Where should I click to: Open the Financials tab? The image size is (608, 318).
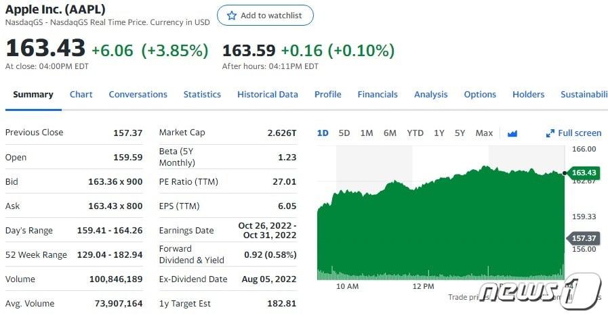(x=378, y=95)
